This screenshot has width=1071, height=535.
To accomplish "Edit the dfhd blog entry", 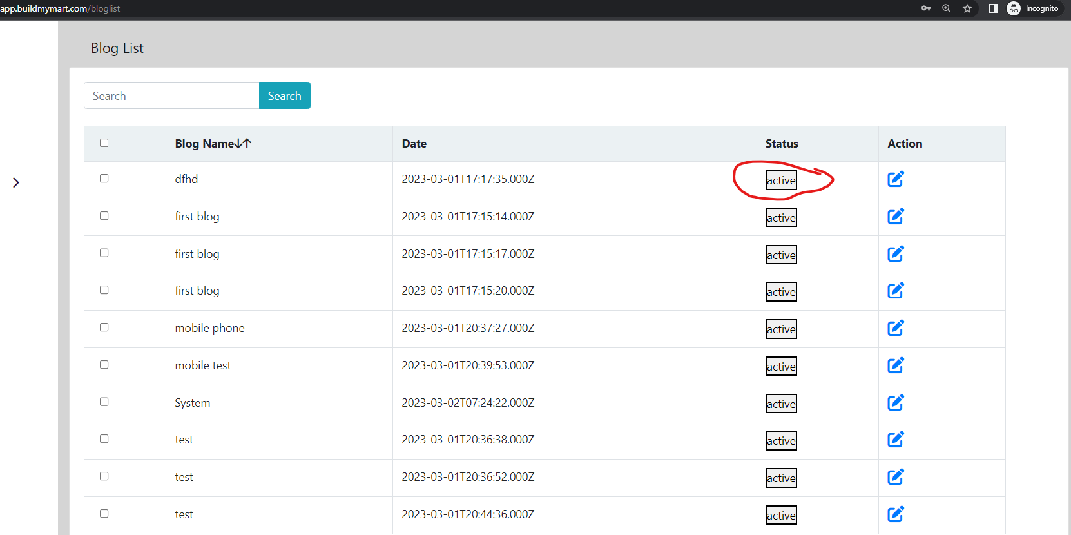I will (x=896, y=179).
